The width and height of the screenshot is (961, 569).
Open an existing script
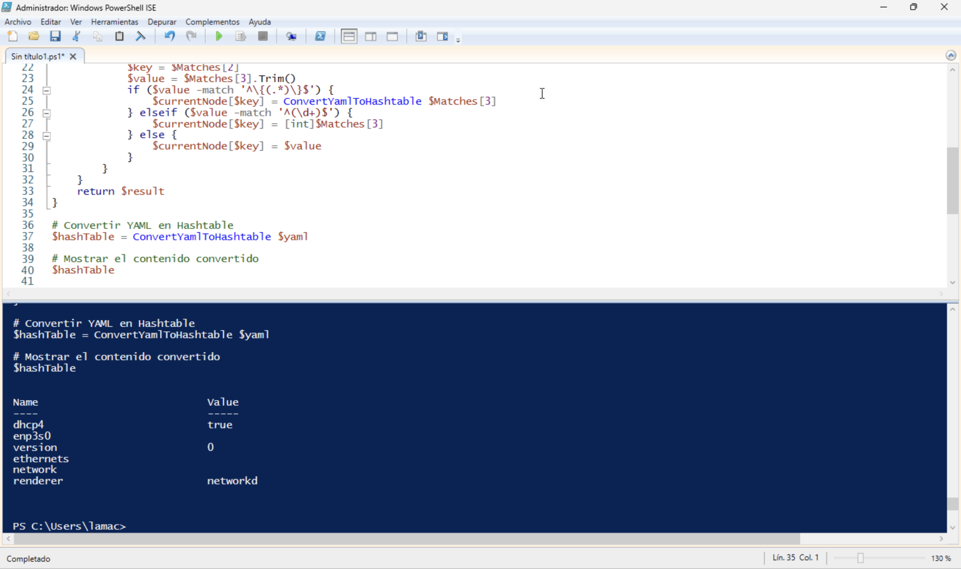(34, 36)
